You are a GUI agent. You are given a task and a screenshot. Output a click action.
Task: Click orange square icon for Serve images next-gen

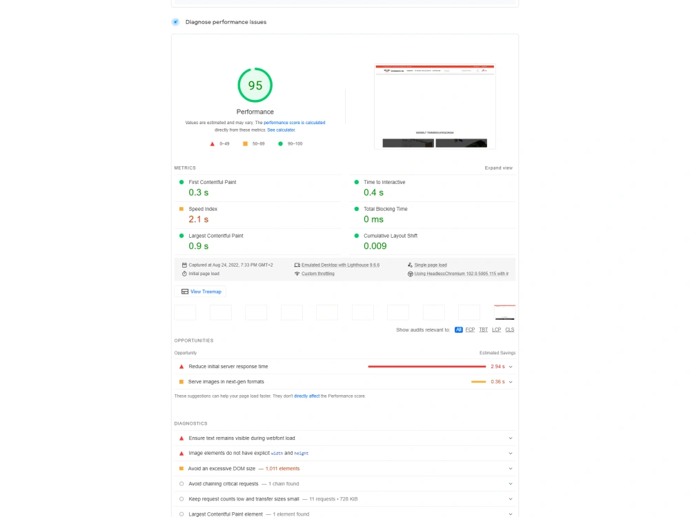point(181,382)
